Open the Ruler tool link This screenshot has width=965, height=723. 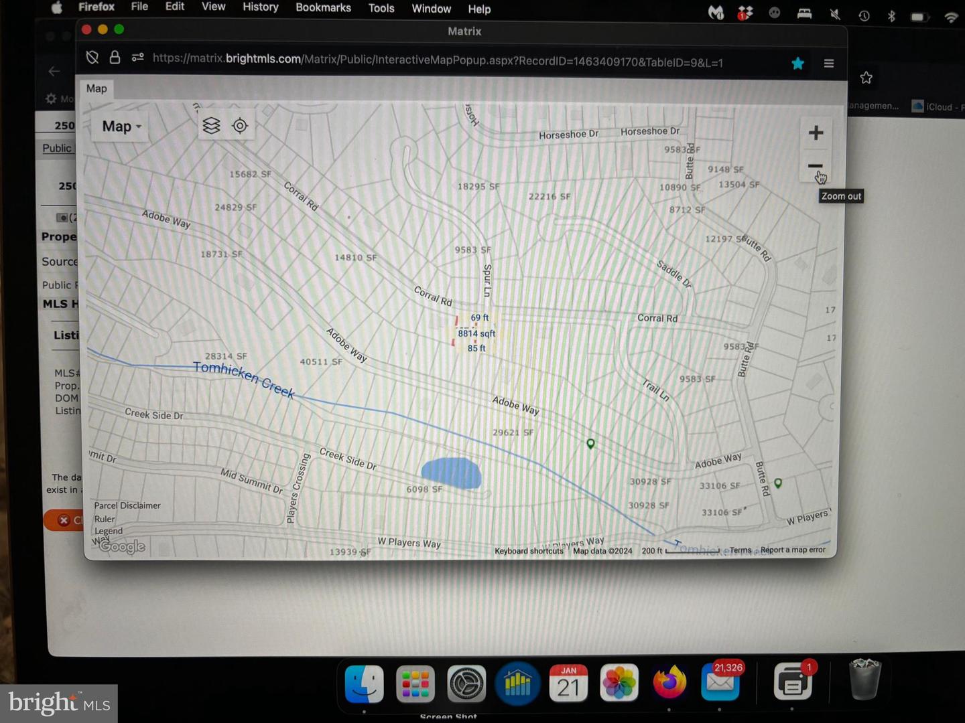[105, 519]
